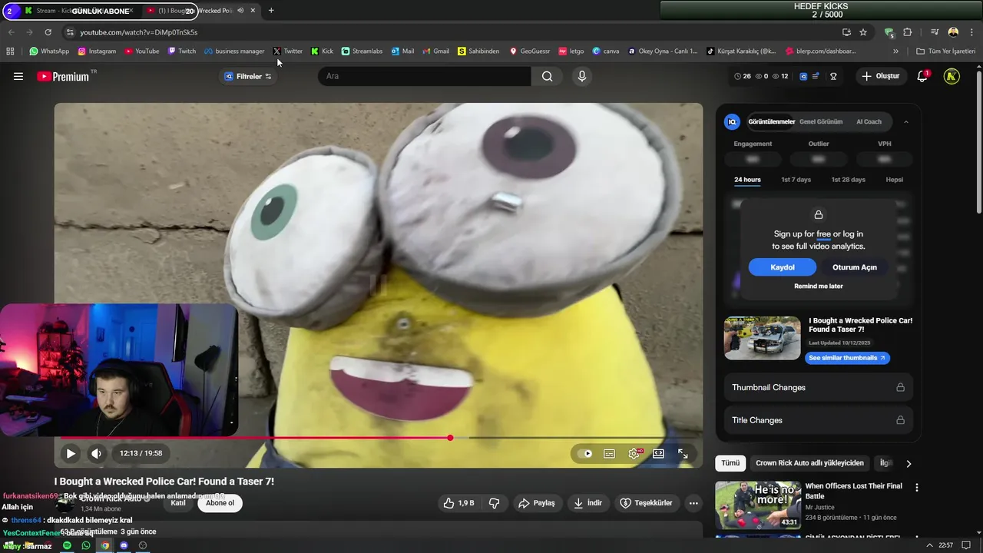Click the Oturum Açın button
The image size is (983, 553).
[855, 267]
